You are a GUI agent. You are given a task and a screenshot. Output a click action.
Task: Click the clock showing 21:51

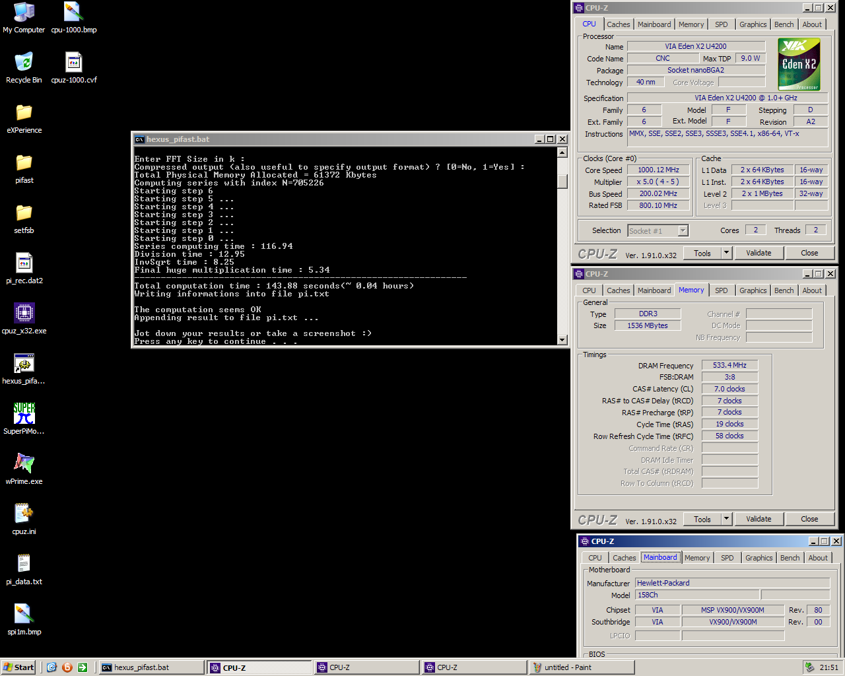[x=829, y=667]
